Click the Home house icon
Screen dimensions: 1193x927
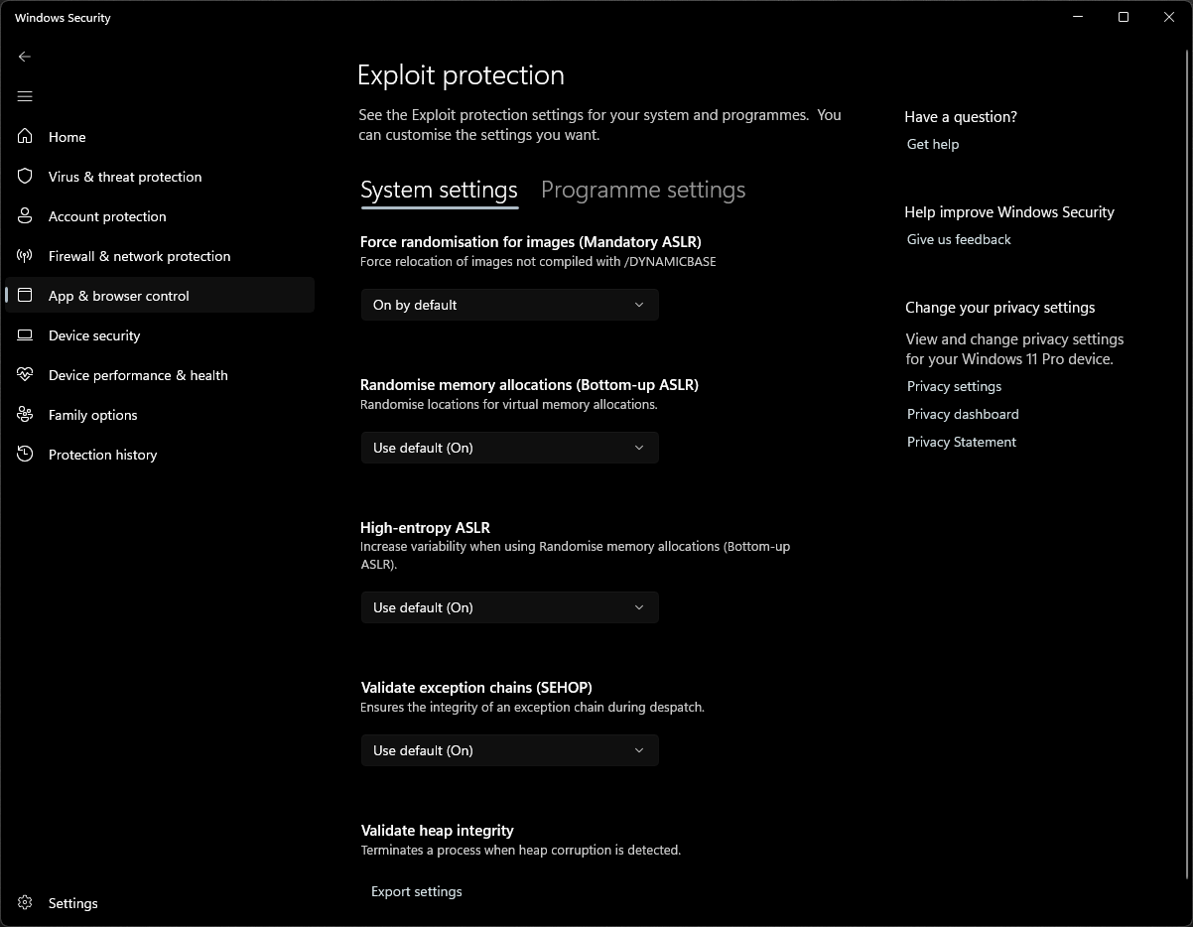(x=26, y=136)
